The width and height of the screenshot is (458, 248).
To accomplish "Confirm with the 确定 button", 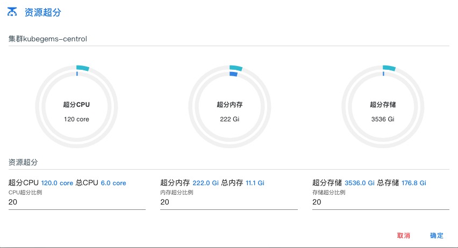I will (x=436, y=236).
